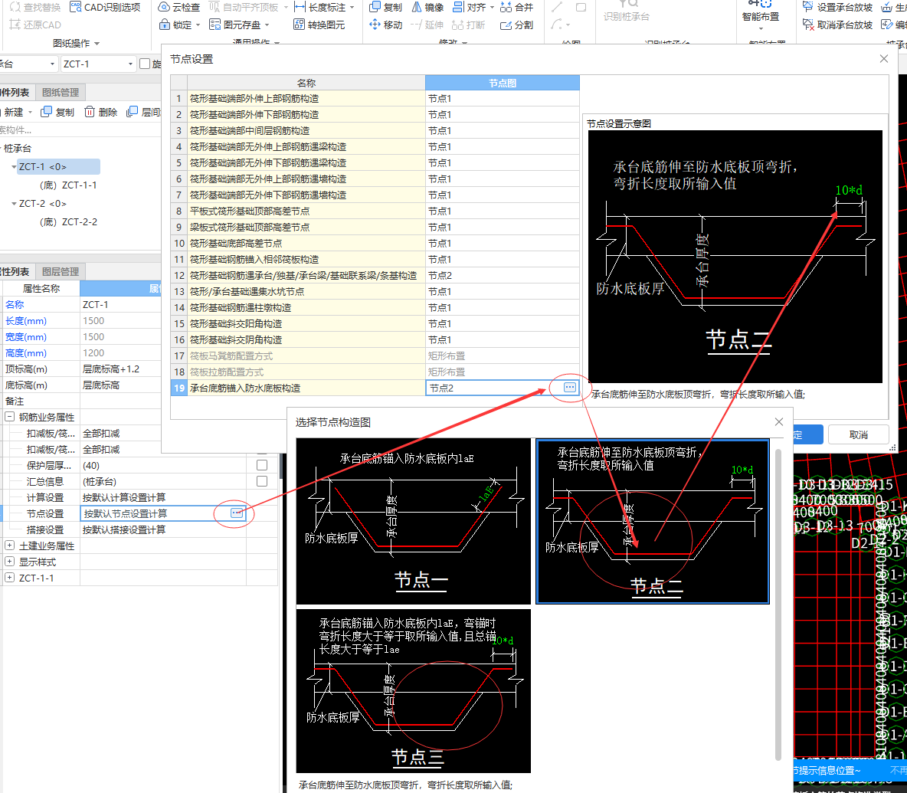Screen dimensions: 907x793
Task: Click 查找替换 in toolbar
Action: (34, 7)
